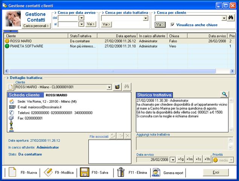Click the Storico trattativa scroll down arrow
The height and width of the screenshot is (181, 239).
(x=231, y=130)
